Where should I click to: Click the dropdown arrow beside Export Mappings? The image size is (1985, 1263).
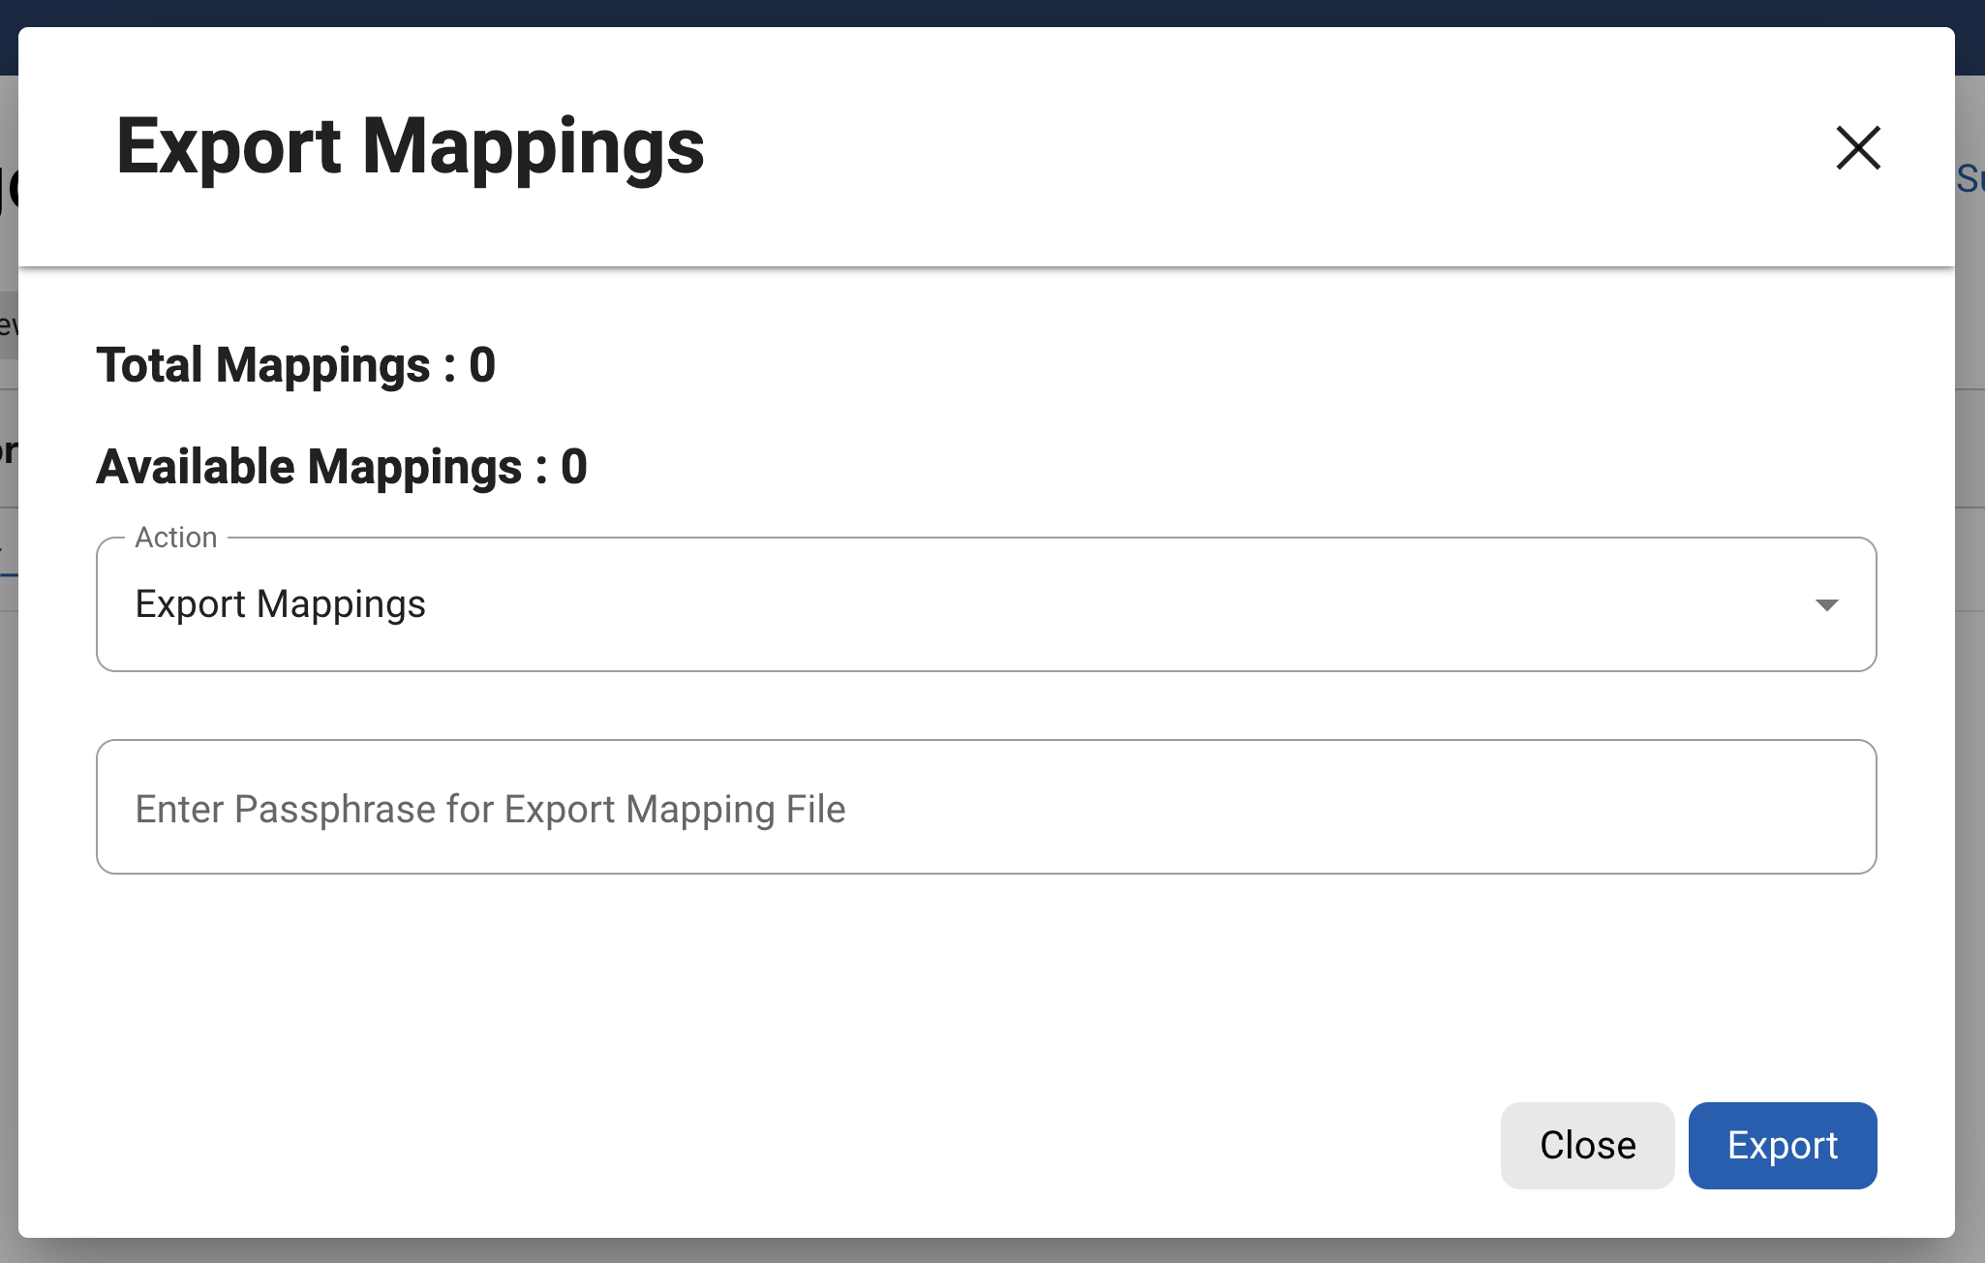click(1826, 603)
